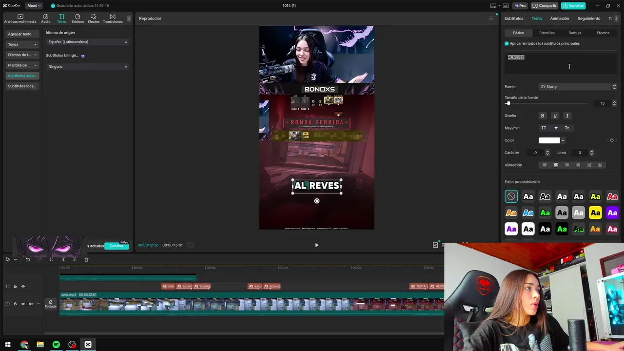Click the Generar button
Image resolution: width=624 pixels, height=351 pixels.
[117, 246]
